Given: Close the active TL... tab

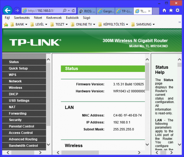Looking at the screenshot, I should click(149, 11).
